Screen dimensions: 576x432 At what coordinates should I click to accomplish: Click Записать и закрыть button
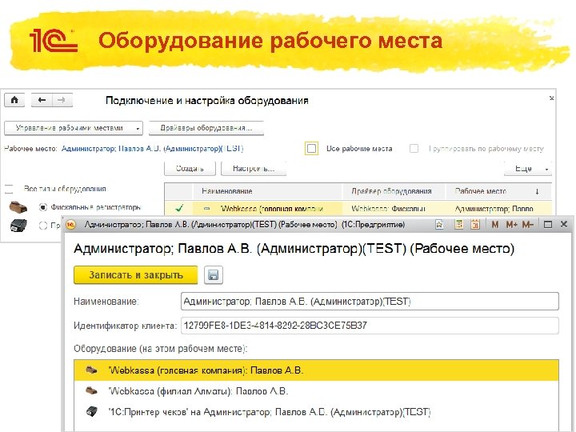[x=135, y=275]
